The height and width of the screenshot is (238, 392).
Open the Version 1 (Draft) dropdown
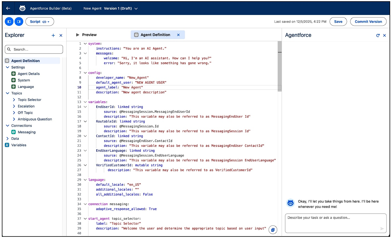click(121, 9)
